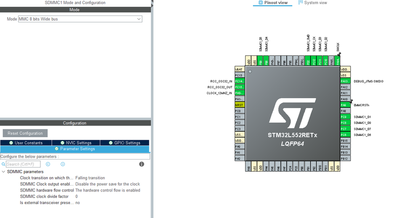This screenshot has height=218, width=420.
Task: Click the PC9 pin for SDMMC1_D1
Action: coord(345,117)
